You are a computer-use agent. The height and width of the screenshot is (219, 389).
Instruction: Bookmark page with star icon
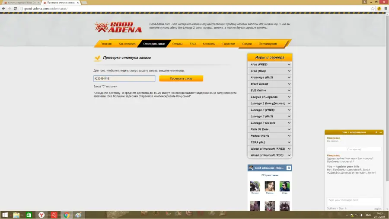point(373,9)
